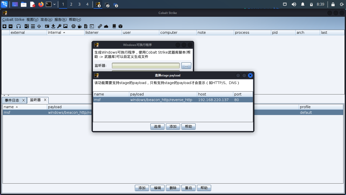Switch to the 事件日志 tab
346x195 pixels.
coord(12,100)
